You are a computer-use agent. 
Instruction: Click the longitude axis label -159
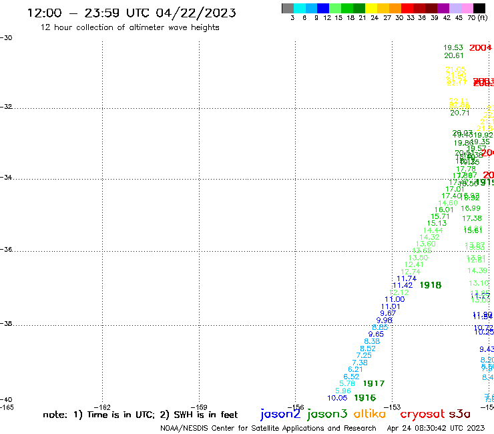tap(199, 407)
